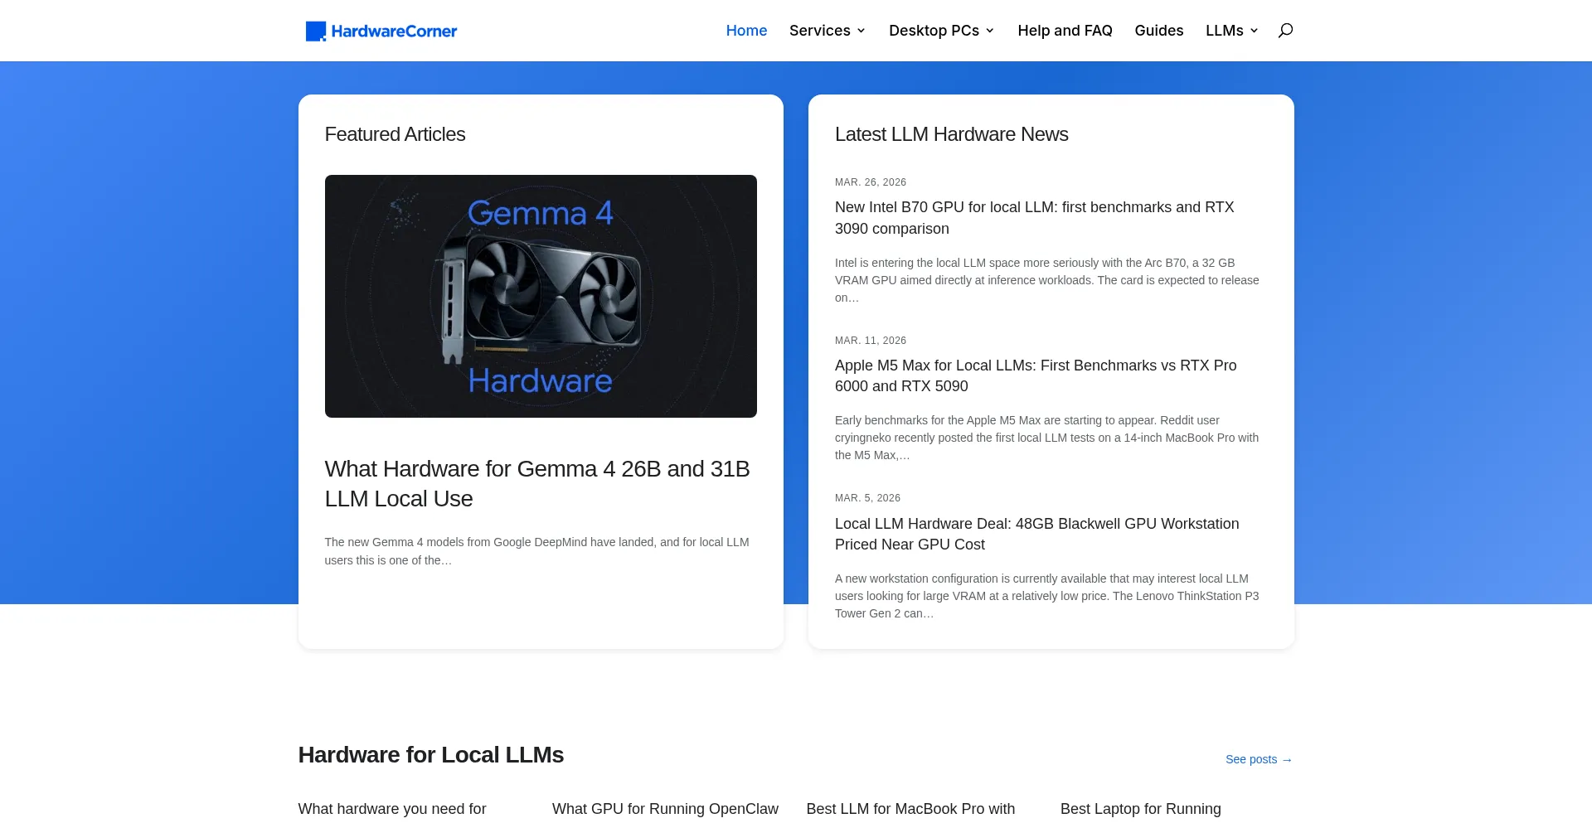
Task: Click the Intel Arc B70 excerpt paragraph
Action: [1046, 280]
